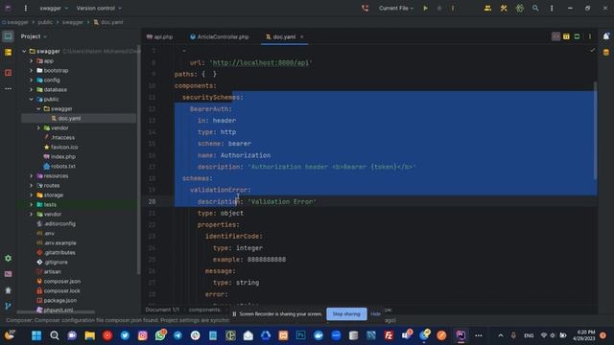
Task: Select package.json in project tree
Action: 59,300
